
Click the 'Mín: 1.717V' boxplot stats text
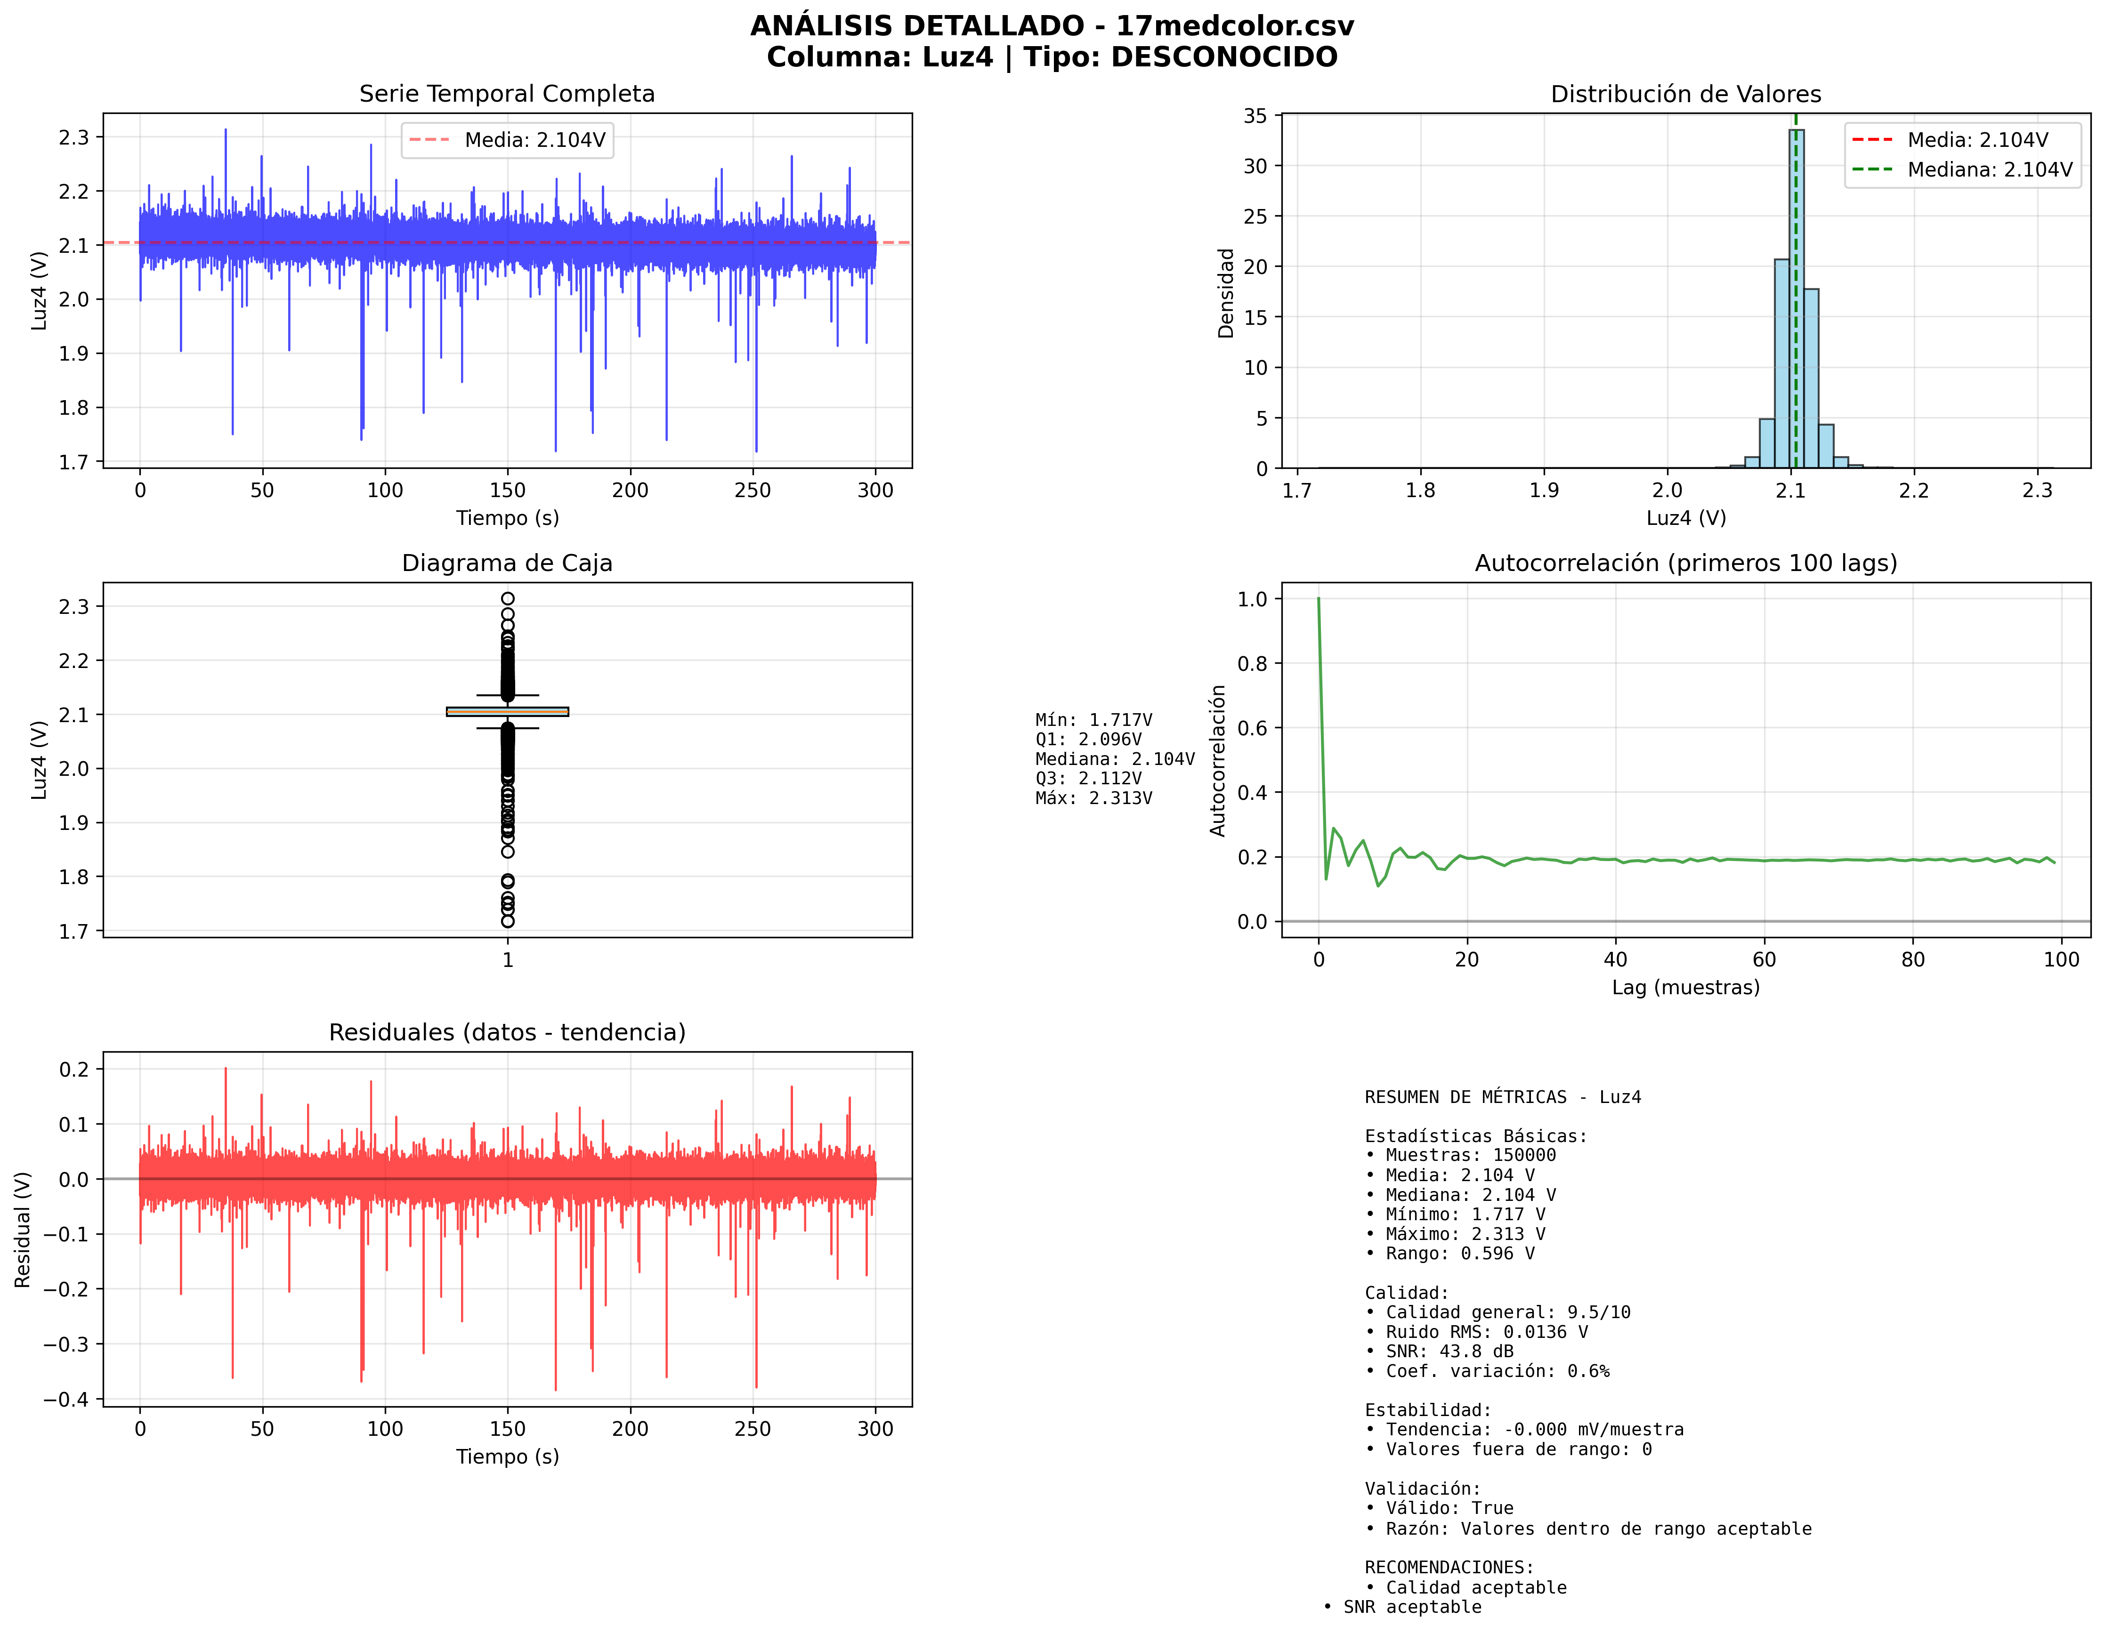coord(1093,720)
